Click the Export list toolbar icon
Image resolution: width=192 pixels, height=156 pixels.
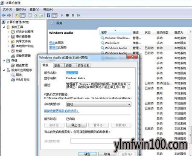click(41, 15)
